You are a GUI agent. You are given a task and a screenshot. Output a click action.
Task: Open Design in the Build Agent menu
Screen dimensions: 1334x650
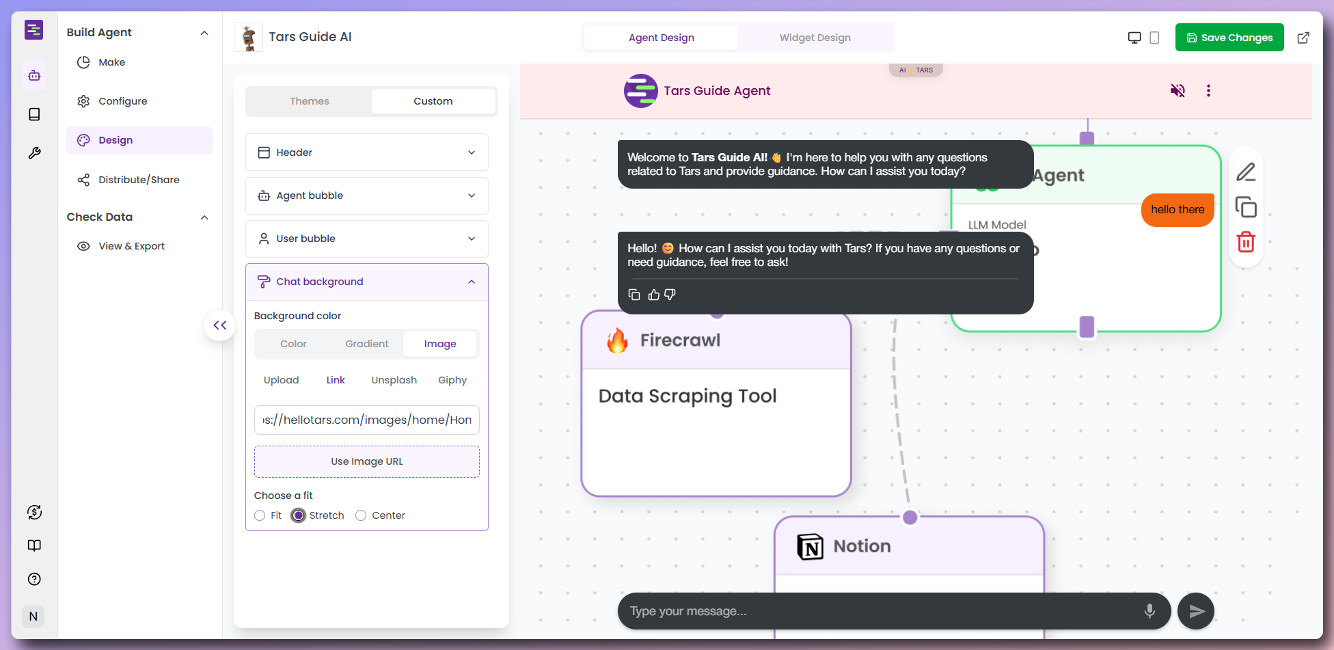click(139, 140)
